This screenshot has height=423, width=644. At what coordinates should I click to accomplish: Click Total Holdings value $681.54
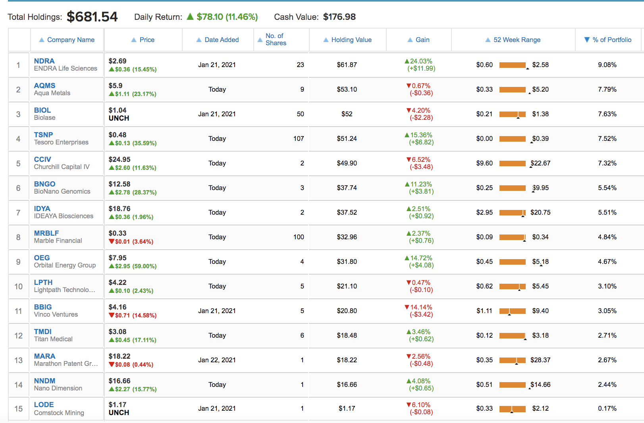(x=92, y=17)
